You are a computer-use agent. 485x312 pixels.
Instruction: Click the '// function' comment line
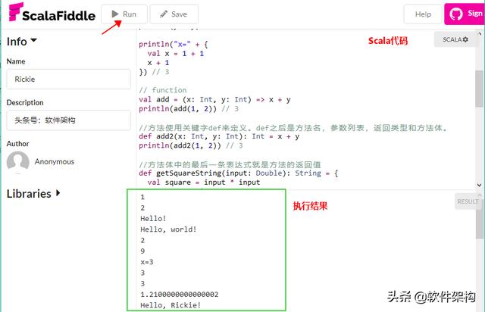163,90
